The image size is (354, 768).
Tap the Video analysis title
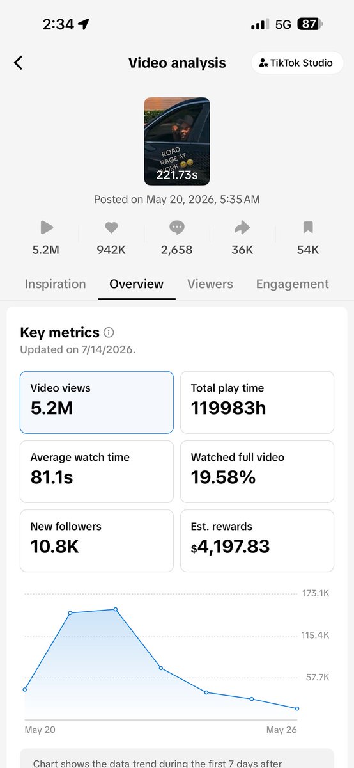click(x=177, y=63)
